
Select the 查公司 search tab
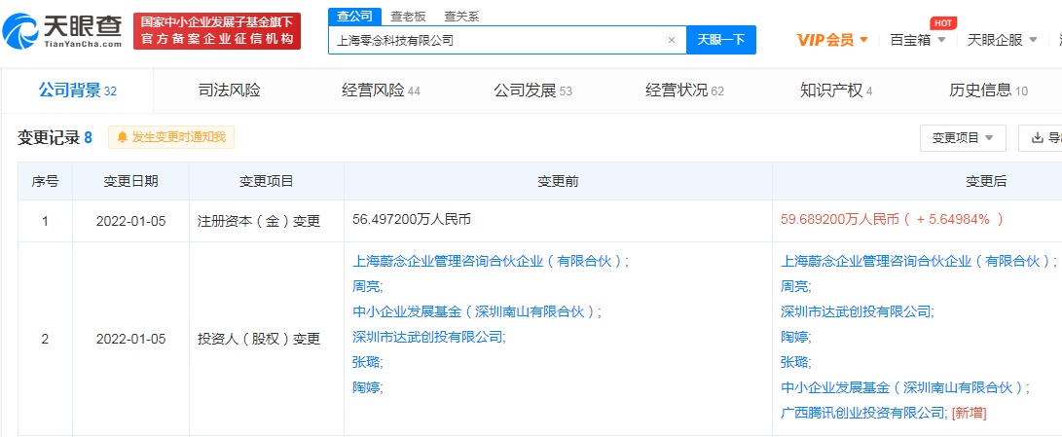pyautogui.click(x=355, y=15)
